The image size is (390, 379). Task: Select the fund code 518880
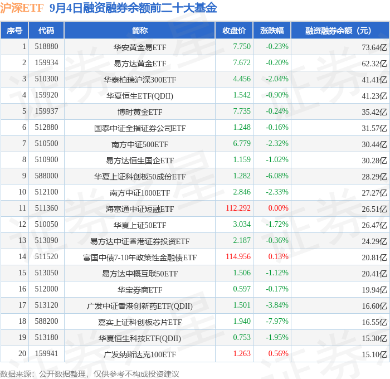[x=46, y=46]
